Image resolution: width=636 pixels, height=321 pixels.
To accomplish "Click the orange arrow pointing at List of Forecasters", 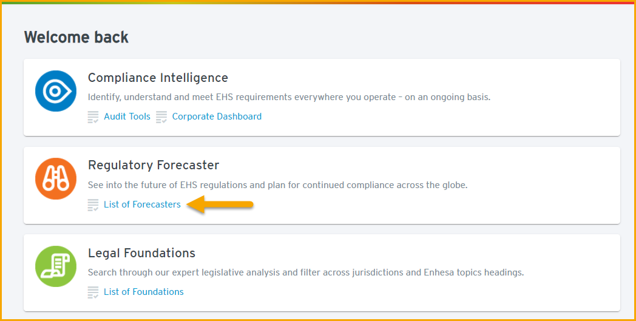I will click(x=220, y=204).
